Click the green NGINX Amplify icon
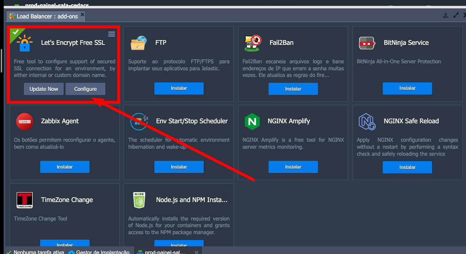The height and width of the screenshot is (254, 466). pos(252,121)
